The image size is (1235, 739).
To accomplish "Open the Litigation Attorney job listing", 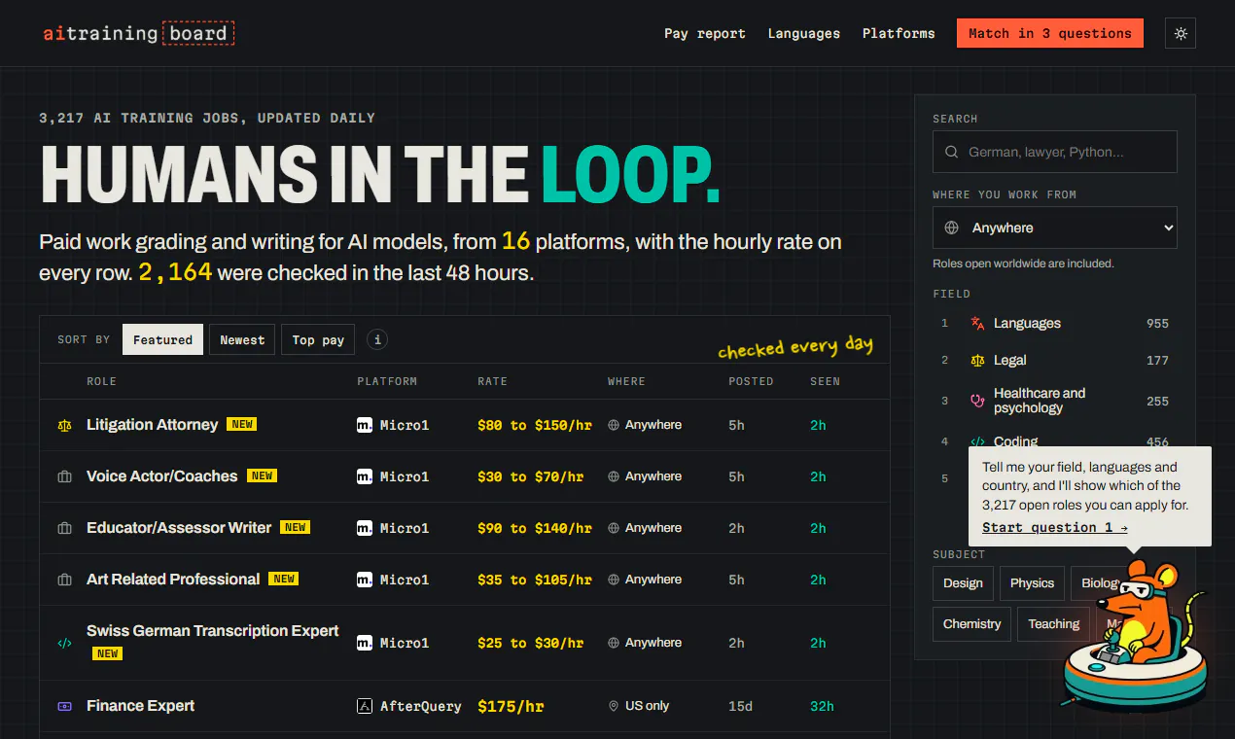I will [153, 425].
